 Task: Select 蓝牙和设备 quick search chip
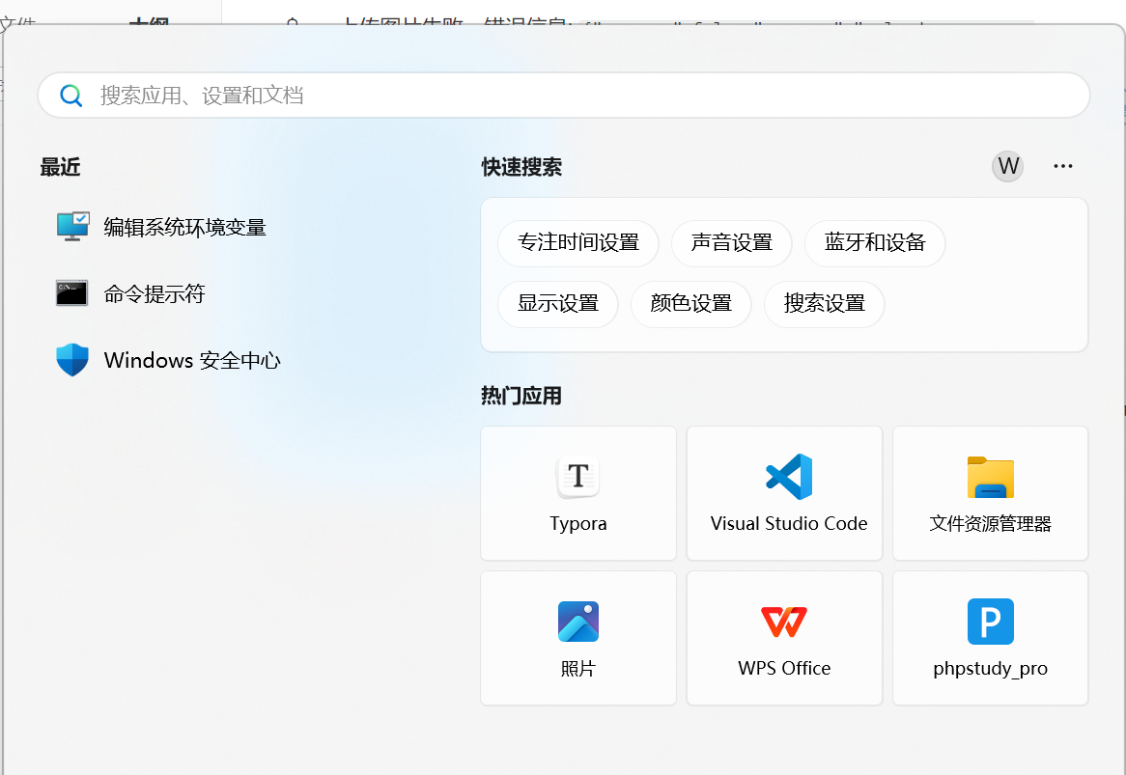pyautogui.click(x=875, y=243)
